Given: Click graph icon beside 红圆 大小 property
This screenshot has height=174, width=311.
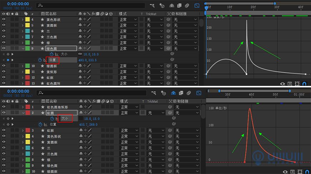Looking at the screenshot, I should click(57, 118).
